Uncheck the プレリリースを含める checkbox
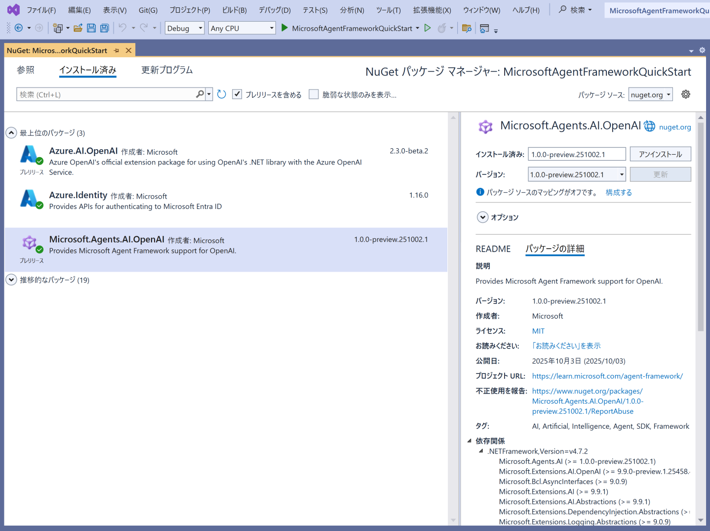 237,94
